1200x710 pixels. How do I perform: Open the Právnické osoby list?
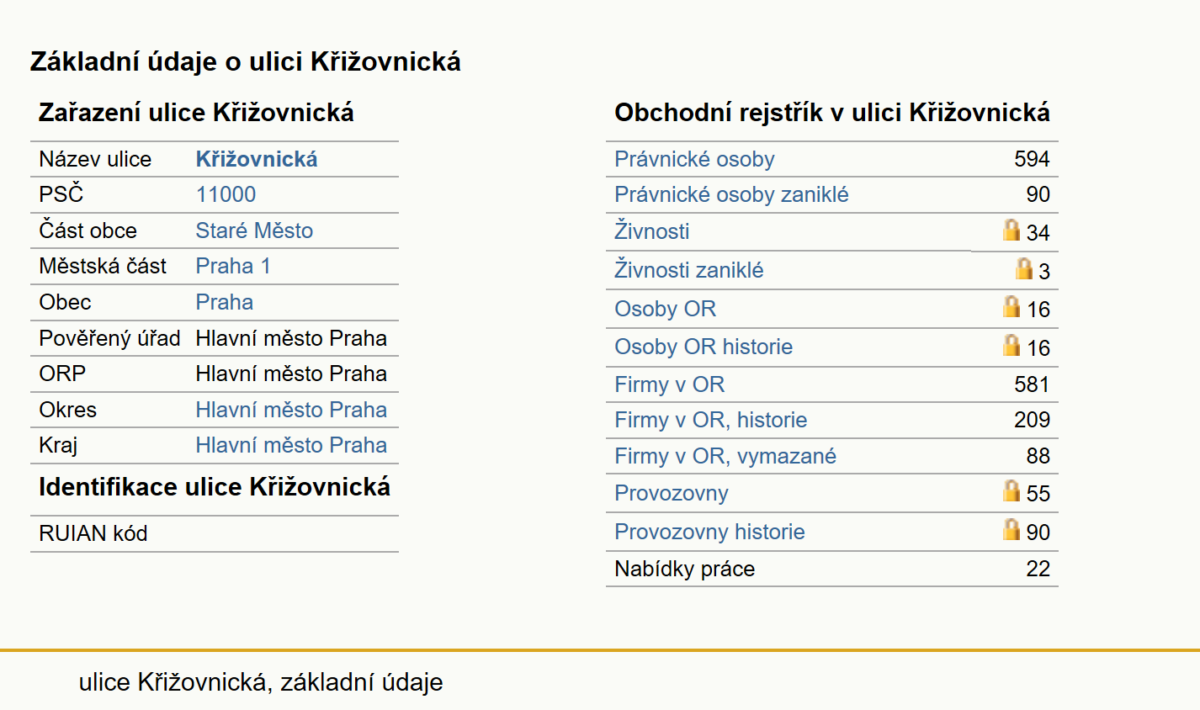[694, 159]
